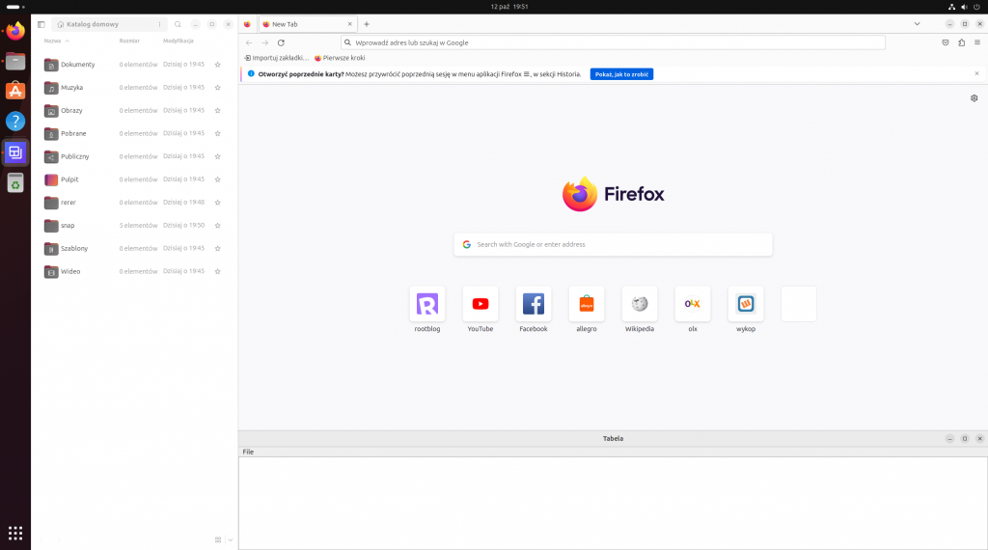Open the Firefox hamburger application menu
Image resolution: width=988 pixels, height=550 pixels.
(x=977, y=42)
